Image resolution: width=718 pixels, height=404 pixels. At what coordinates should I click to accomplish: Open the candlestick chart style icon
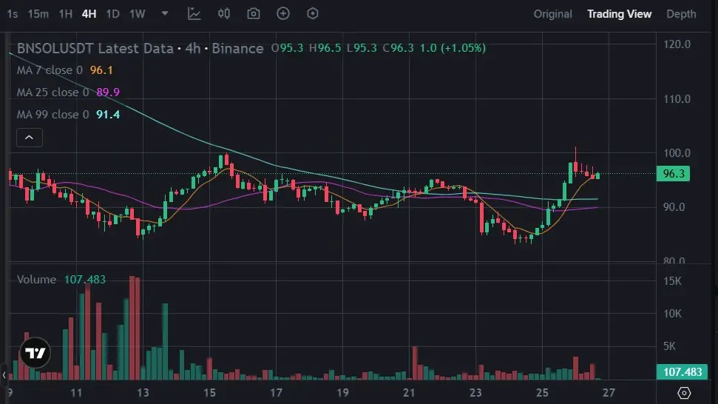click(224, 13)
